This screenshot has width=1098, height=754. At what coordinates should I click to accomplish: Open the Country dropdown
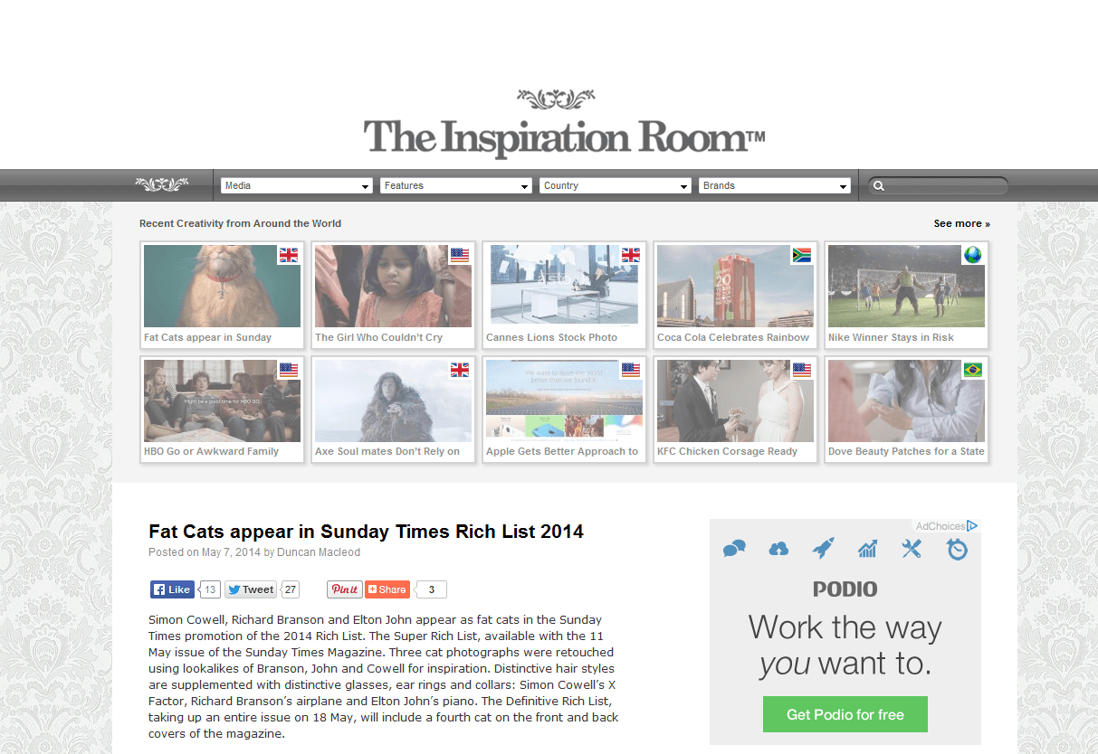point(616,185)
